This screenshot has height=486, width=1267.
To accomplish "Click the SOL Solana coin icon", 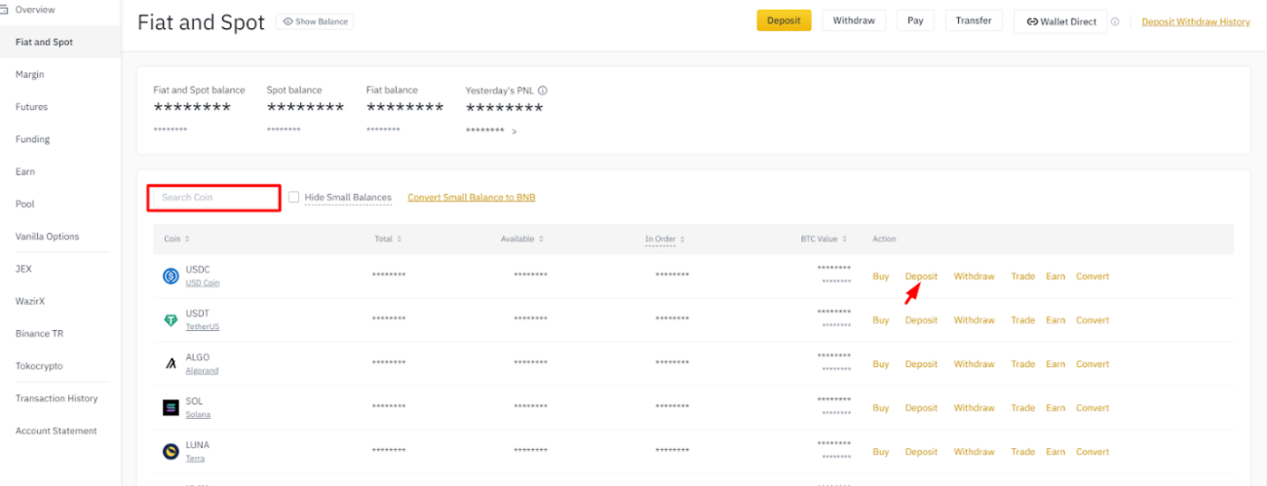I will click(x=171, y=408).
